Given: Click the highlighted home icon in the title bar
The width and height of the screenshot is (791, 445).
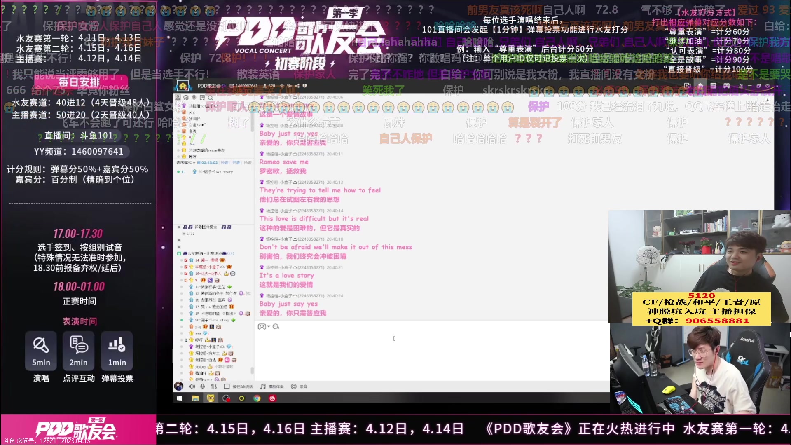Looking at the screenshot, I should [700, 86].
